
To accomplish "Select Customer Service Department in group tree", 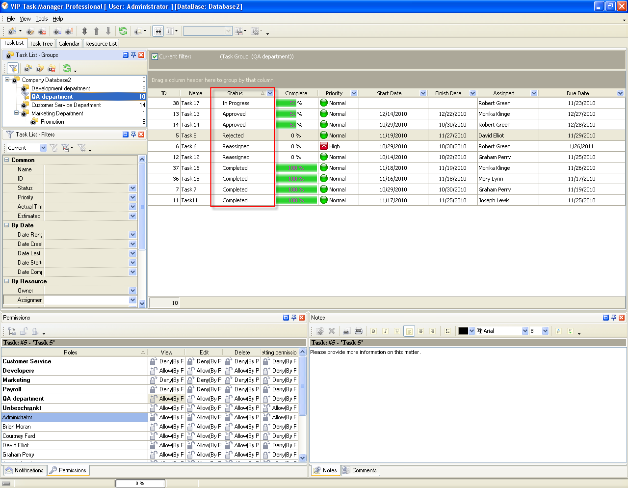I will (x=66, y=105).
